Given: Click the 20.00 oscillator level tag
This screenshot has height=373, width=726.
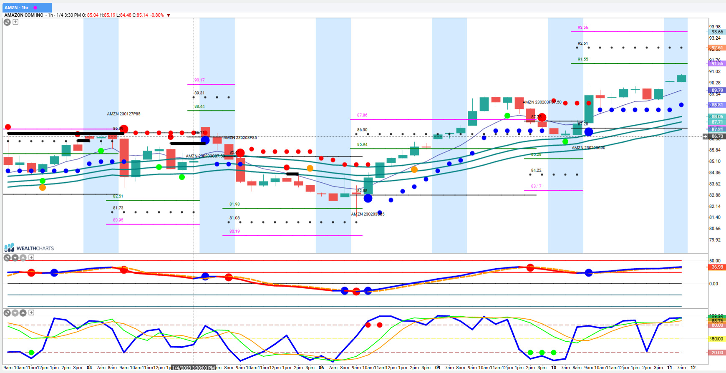Looking at the screenshot, I should click(x=717, y=353).
